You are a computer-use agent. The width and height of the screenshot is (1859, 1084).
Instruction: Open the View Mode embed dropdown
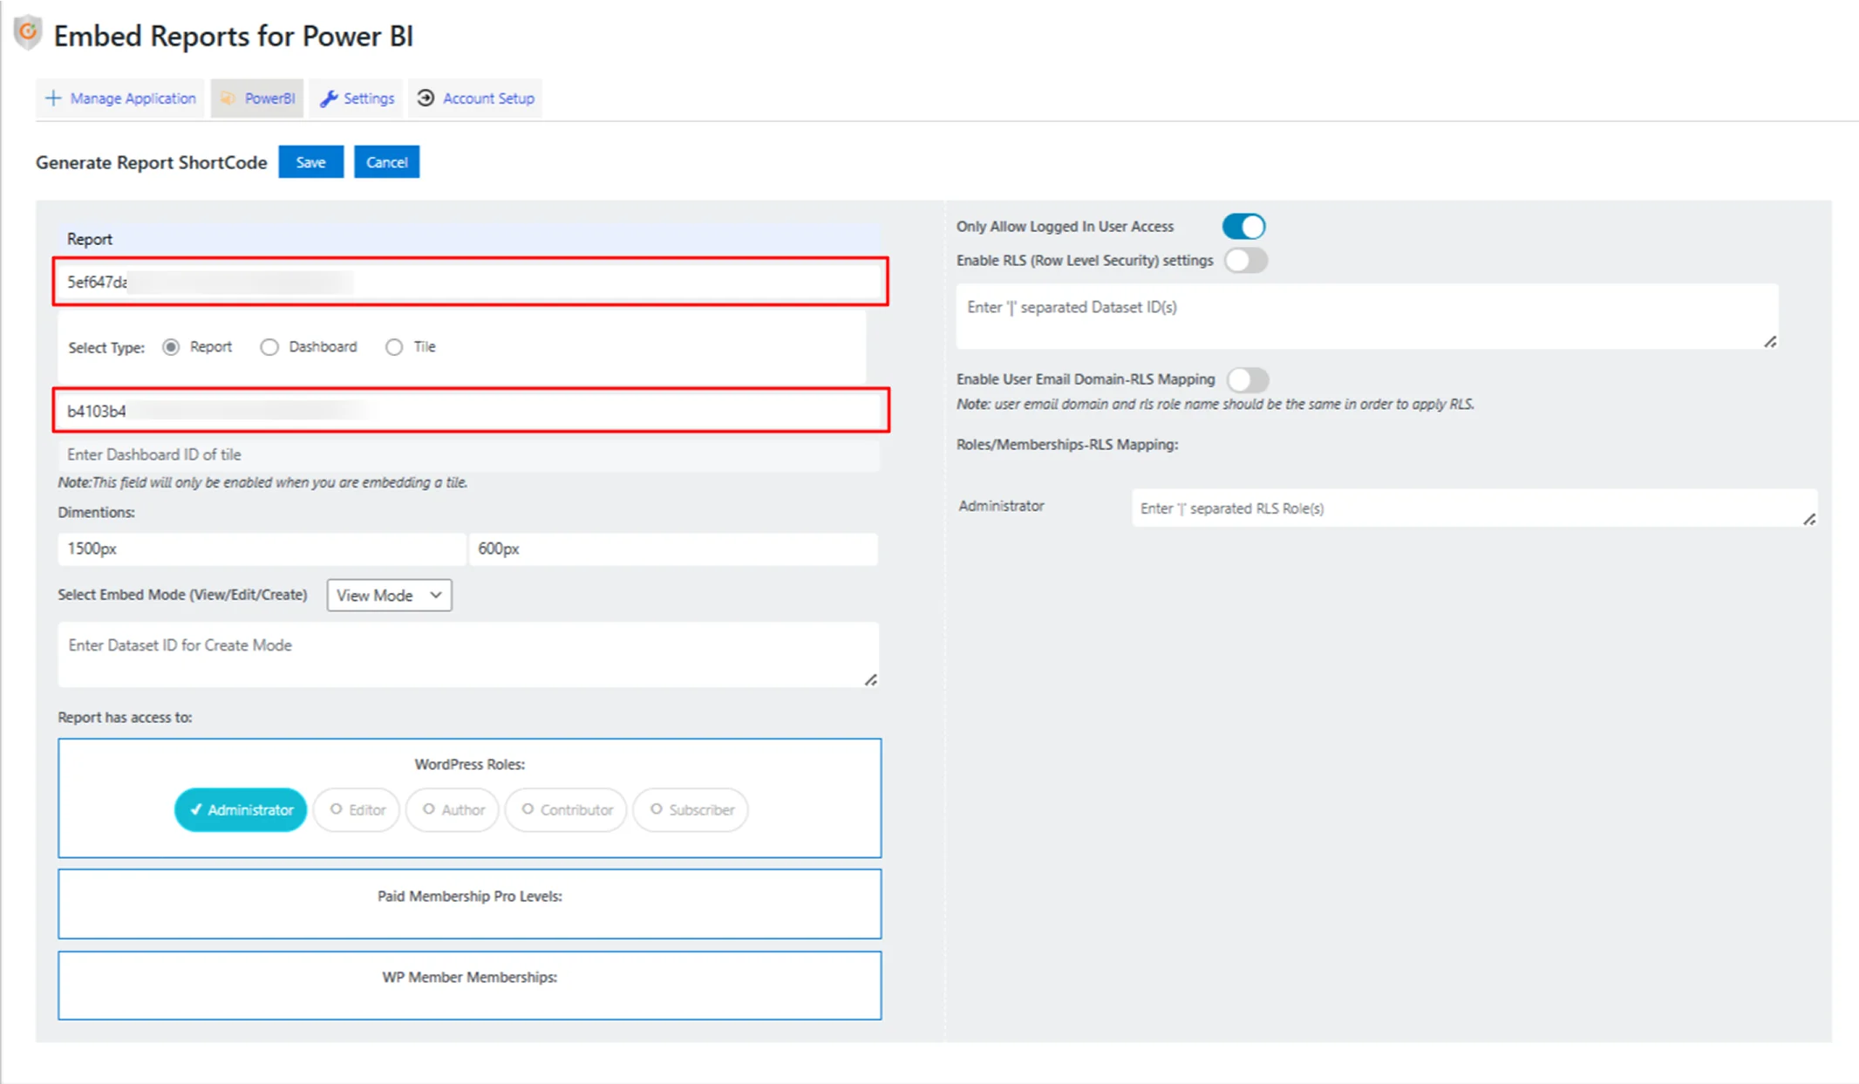(389, 595)
